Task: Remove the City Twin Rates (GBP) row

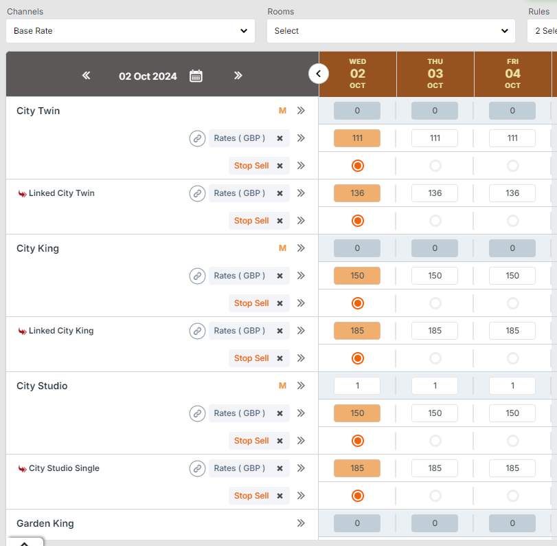Action: pyautogui.click(x=280, y=138)
